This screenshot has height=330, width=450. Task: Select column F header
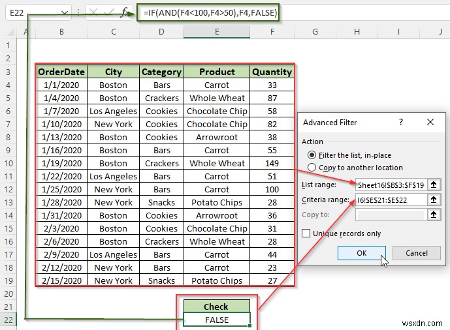point(272,32)
